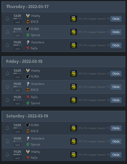
Task: Click ESL Pro League logo for Friday 12:30 match
Action: point(73,74)
